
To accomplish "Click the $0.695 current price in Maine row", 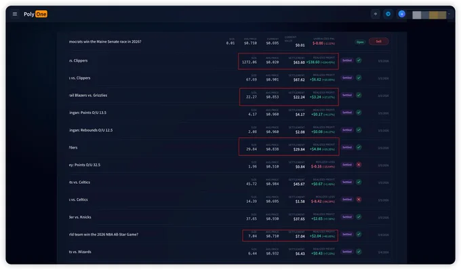I will [x=273, y=43].
